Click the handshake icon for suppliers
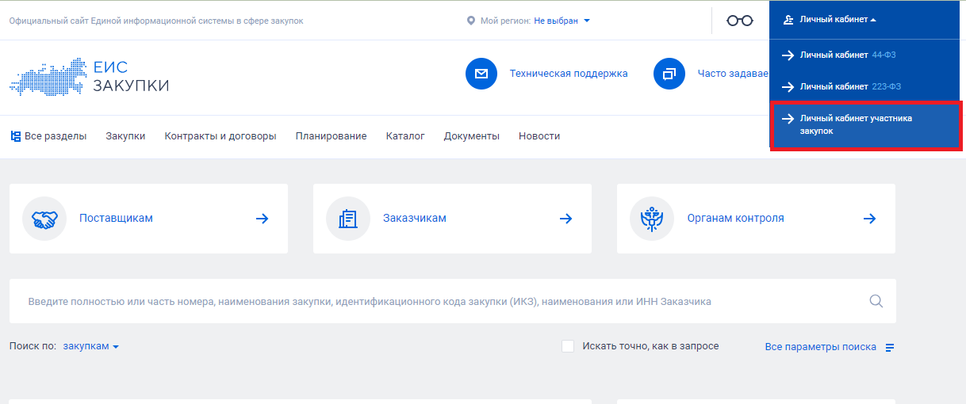Viewport: 966px width, 404px height. point(44,219)
